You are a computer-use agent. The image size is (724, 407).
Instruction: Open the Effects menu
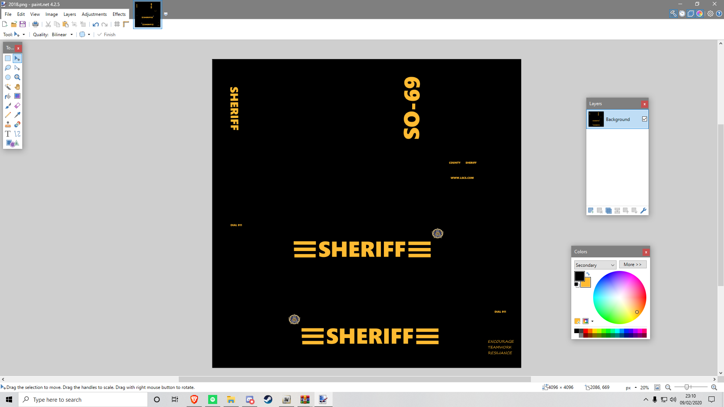119,14
